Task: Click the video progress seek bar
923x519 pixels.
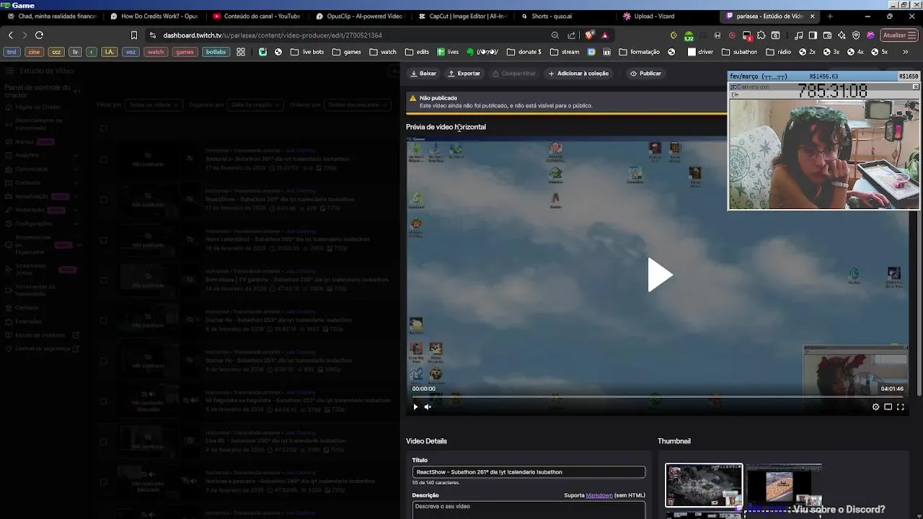Action: pyautogui.click(x=658, y=396)
